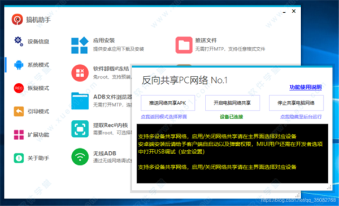Viewport: 339px width, 206px height.
Task: Click the black log output area
Action: 232,154
